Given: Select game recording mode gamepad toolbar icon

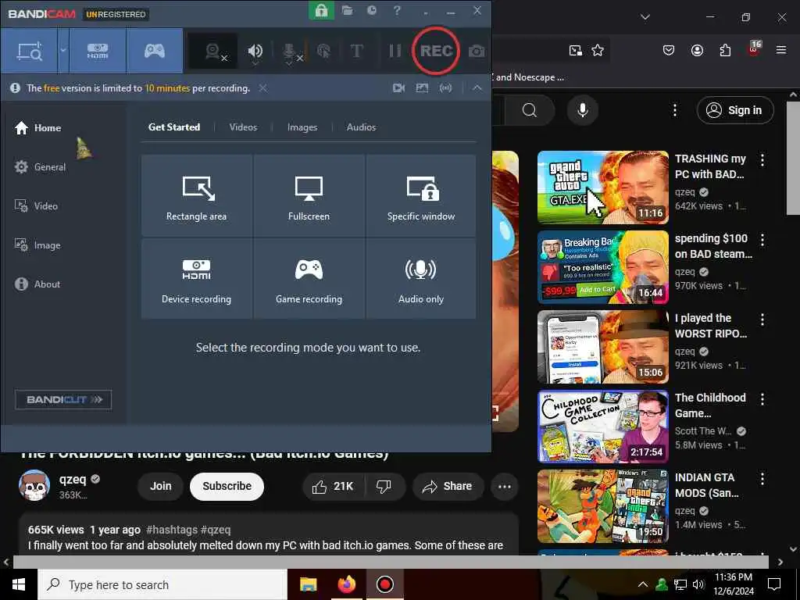Looking at the screenshot, I should (155, 51).
